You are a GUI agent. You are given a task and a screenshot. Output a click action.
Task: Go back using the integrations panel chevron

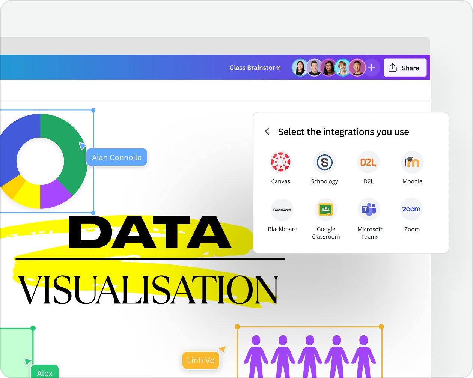click(267, 132)
